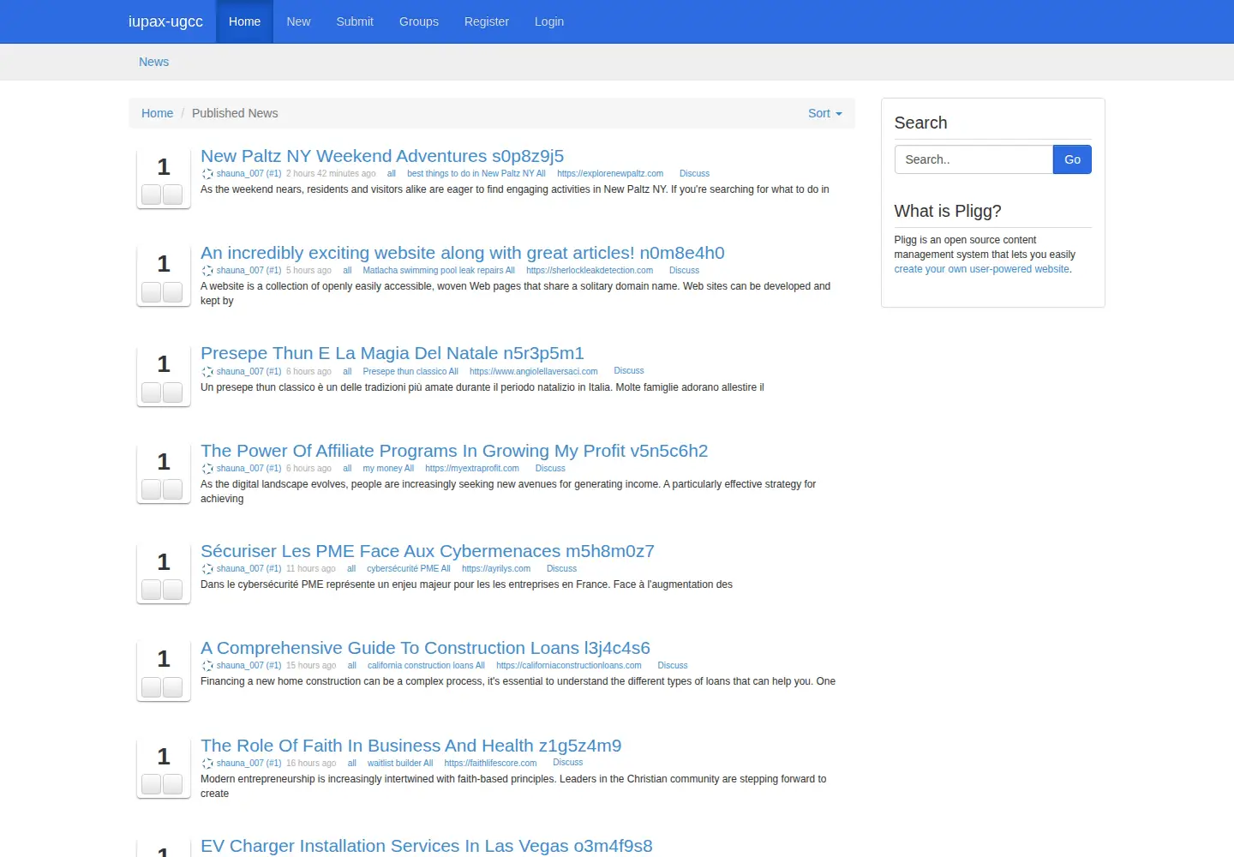Open the New tab in navbar
1234x857 pixels.
(298, 21)
